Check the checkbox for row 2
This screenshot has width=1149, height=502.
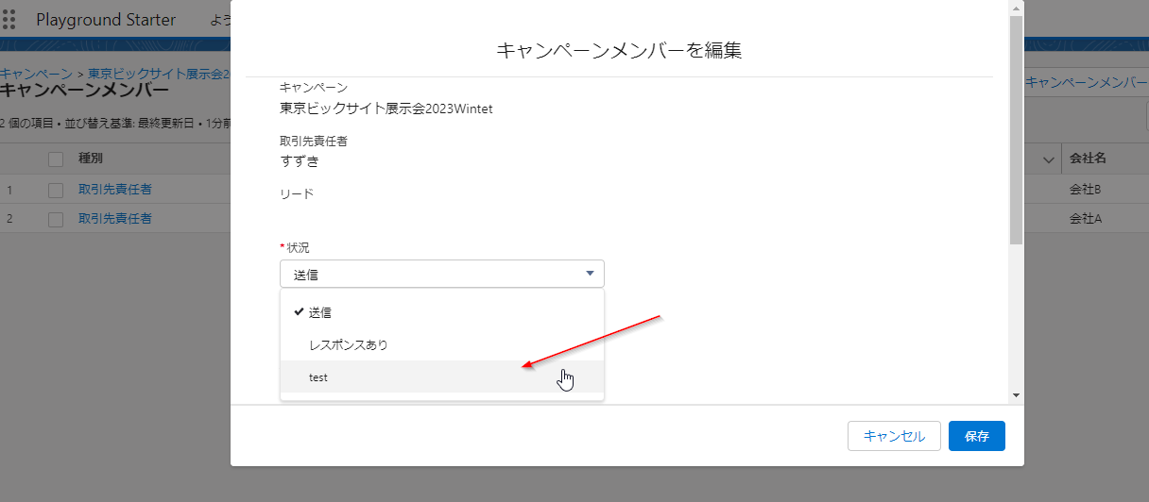tap(56, 219)
